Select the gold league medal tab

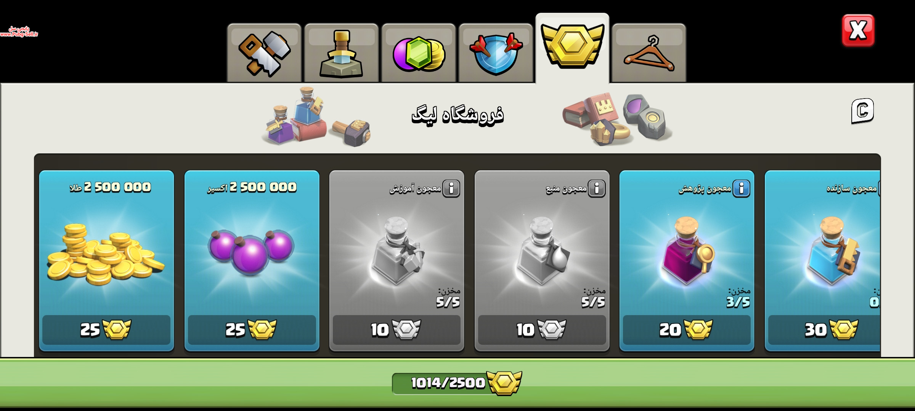click(x=572, y=48)
